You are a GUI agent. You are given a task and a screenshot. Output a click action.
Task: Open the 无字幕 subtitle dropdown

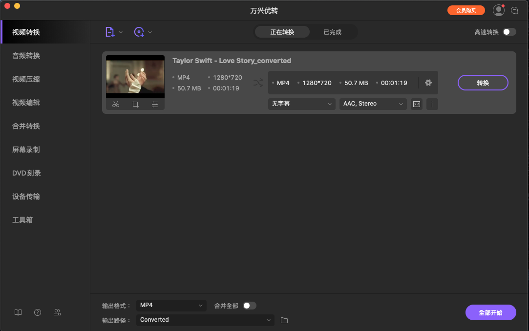point(301,104)
